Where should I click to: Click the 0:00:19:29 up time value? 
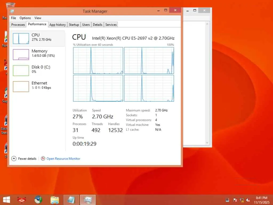coord(85,144)
